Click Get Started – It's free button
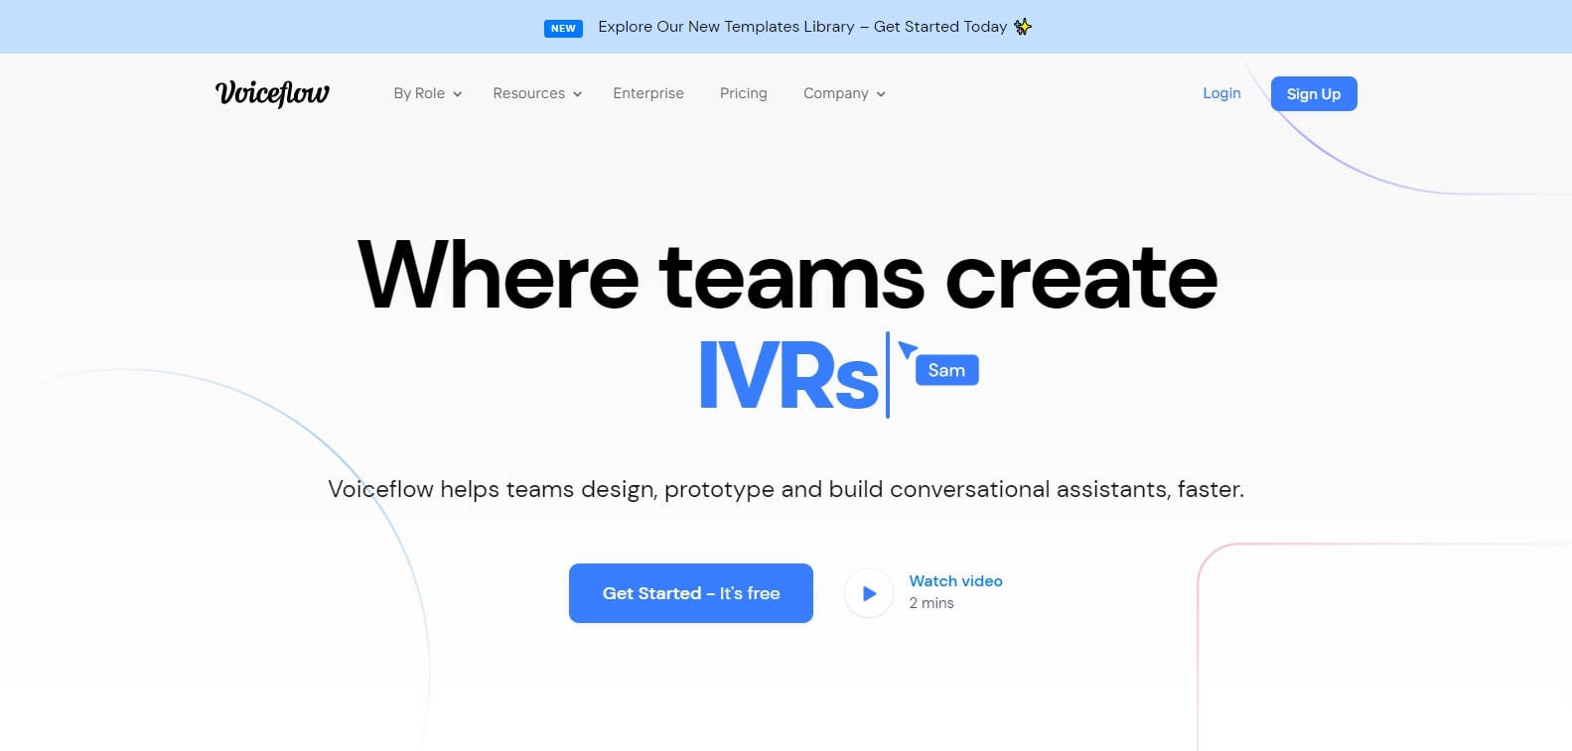The height and width of the screenshot is (751, 1572). click(x=691, y=593)
